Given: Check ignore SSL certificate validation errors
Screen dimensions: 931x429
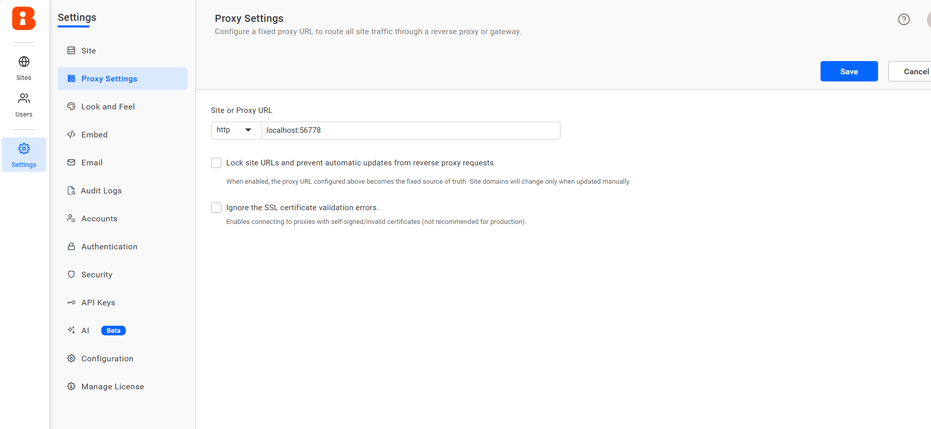Looking at the screenshot, I should tap(216, 207).
